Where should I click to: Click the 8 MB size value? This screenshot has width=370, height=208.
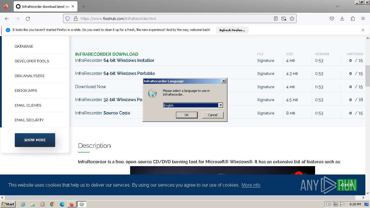[291, 113]
